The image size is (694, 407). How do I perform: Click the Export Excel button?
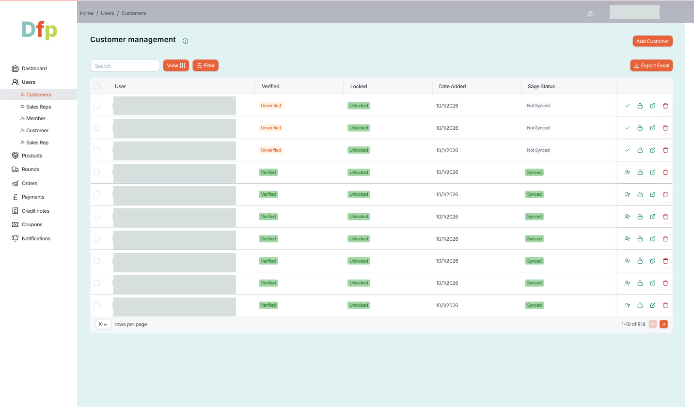pos(651,65)
